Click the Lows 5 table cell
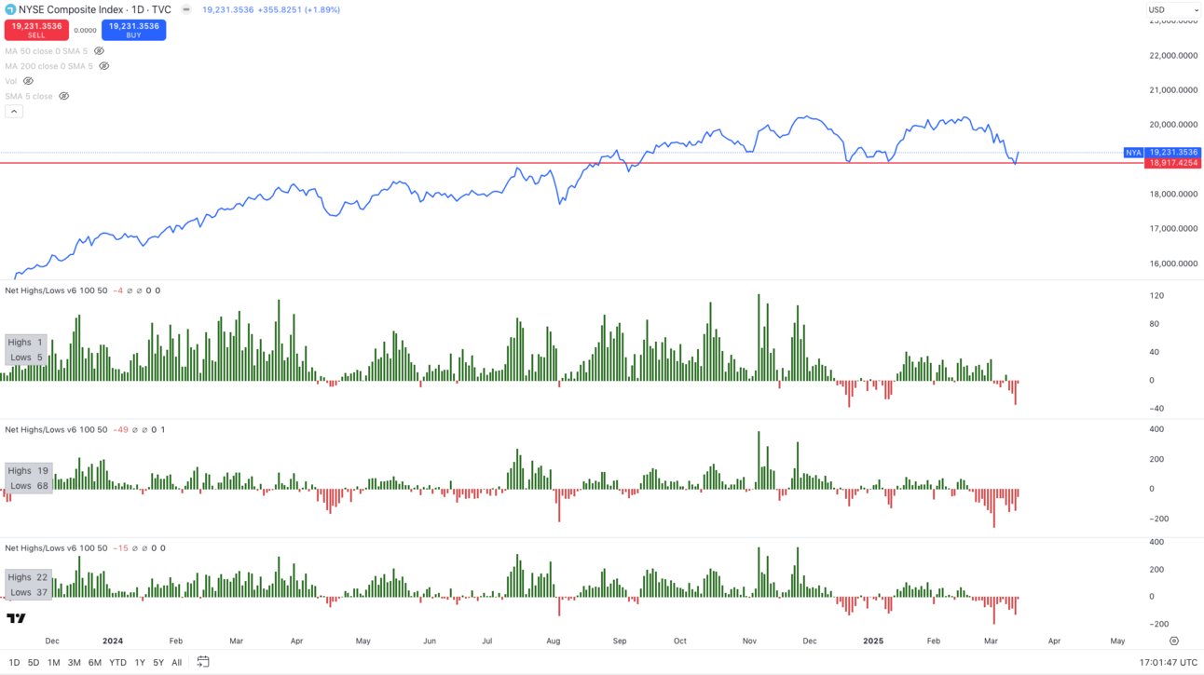The image size is (1204, 675). 26,358
